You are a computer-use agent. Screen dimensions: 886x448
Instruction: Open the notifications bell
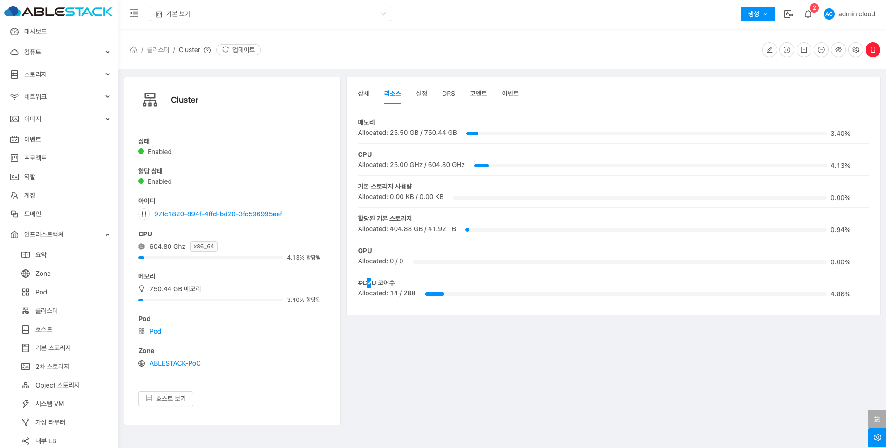(x=808, y=14)
